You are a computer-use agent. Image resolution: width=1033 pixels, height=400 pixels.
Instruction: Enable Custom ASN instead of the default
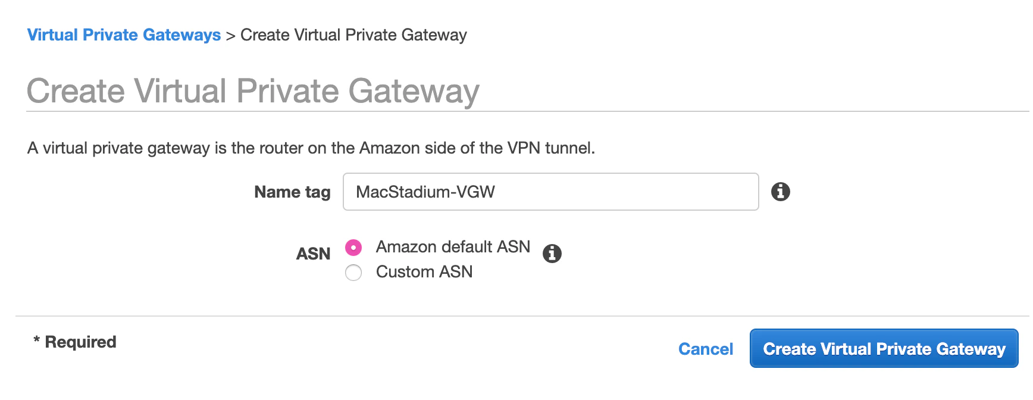[x=353, y=273]
